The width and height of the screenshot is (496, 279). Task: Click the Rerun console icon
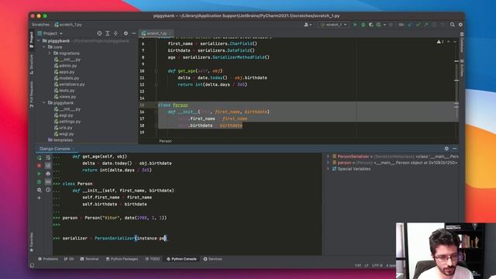[40, 157]
